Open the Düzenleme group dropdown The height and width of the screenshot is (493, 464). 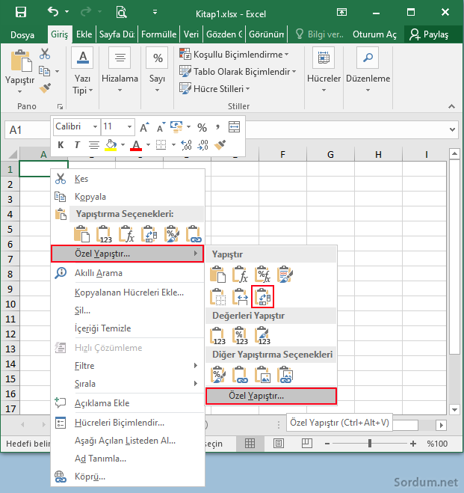click(368, 91)
